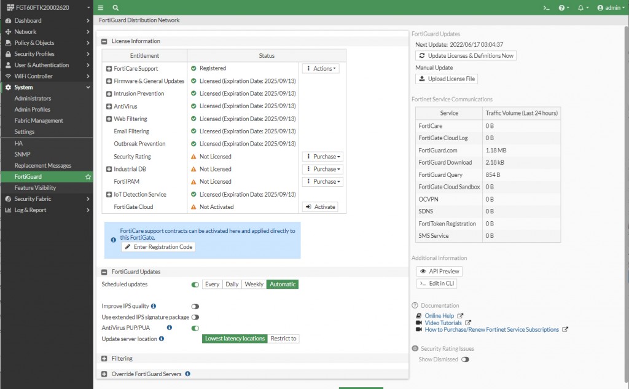Viewport: 629px width, 389px height.
Task: Click the Network icon in sidebar
Action: (x=8, y=32)
